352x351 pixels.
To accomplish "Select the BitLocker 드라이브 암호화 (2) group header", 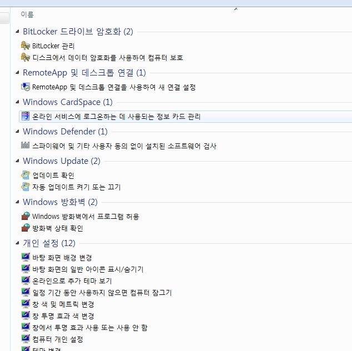I will [78, 32].
